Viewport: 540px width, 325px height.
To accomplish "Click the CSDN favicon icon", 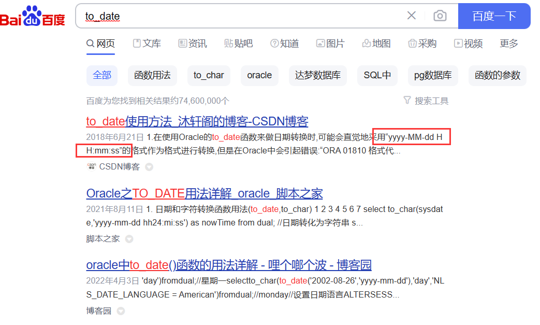I will [x=91, y=166].
